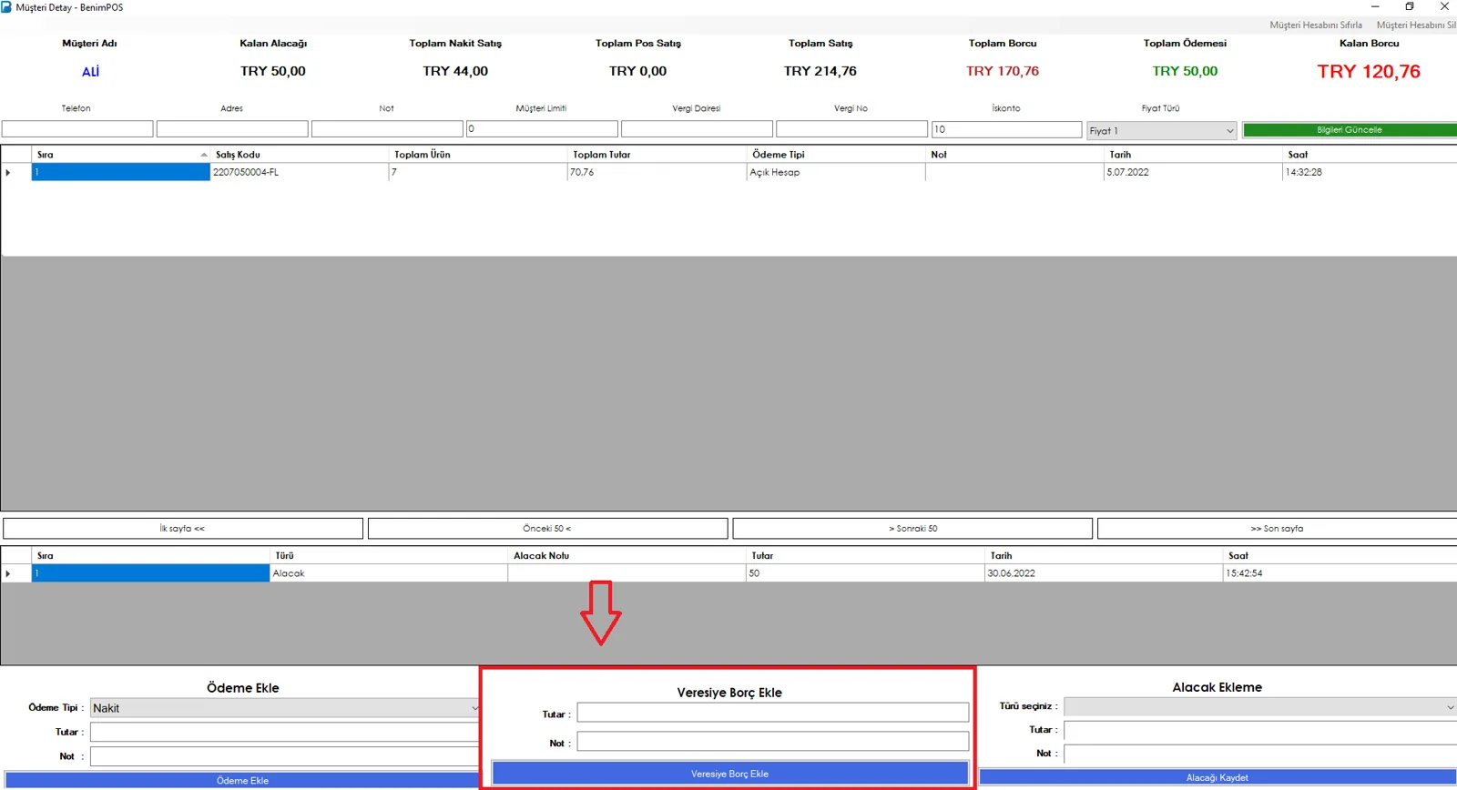Image resolution: width=1457 pixels, height=790 pixels.
Task: Click the Bilgileri Güncelle green button
Action: point(1350,130)
